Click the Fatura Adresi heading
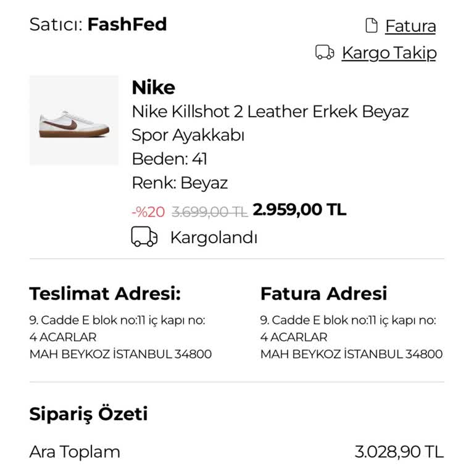The height and width of the screenshot is (474, 474). click(x=323, y=294)
